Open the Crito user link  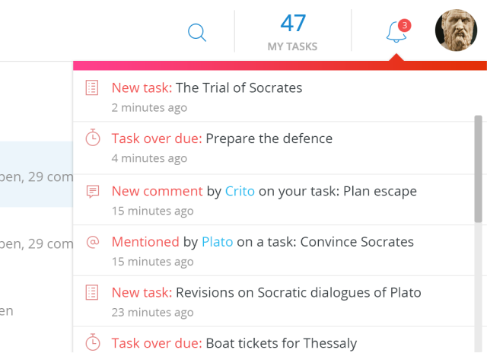(x=240, y=191)
